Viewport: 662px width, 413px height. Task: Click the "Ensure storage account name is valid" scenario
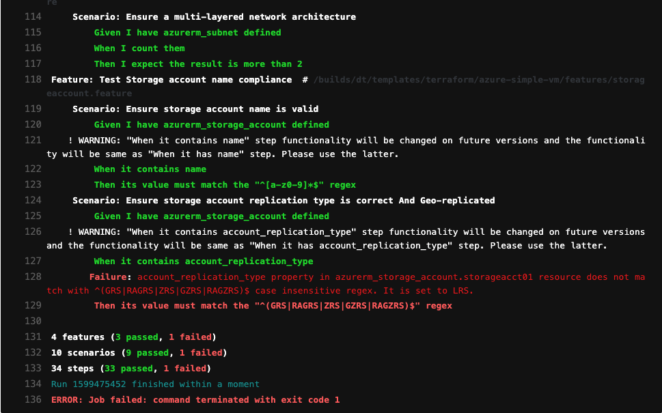click(x=195, y=109)
